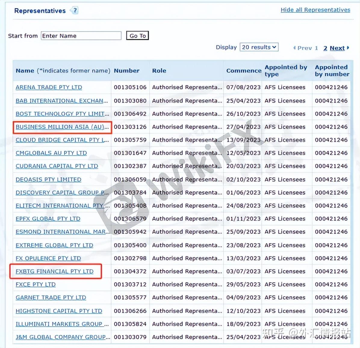
Task: Open FXBTG FINANCIAL PTY LTD link
Action: pyautogui.click(x=54, y=271)
